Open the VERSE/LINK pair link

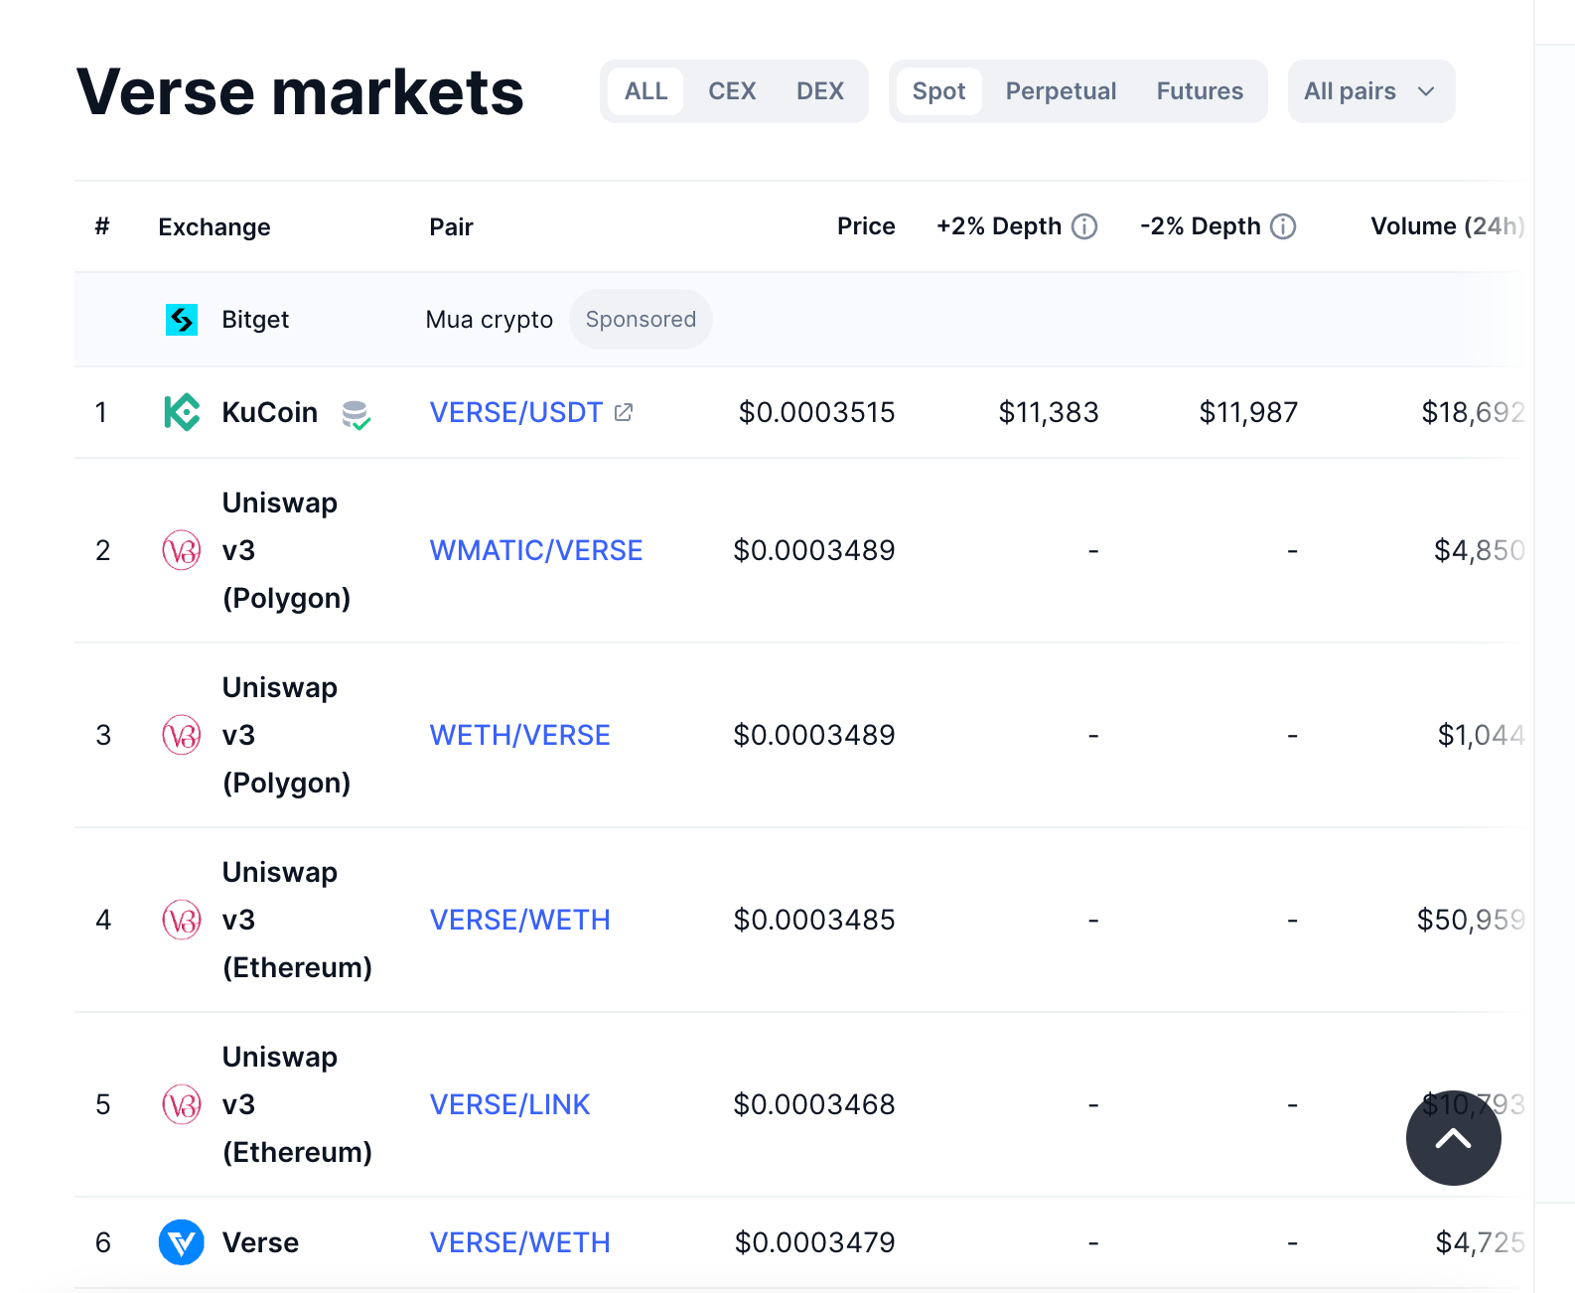[x=509, y=1104]
